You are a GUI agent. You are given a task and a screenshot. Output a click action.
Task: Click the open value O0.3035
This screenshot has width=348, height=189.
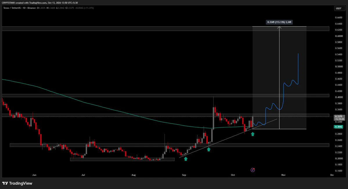point(41,8)
